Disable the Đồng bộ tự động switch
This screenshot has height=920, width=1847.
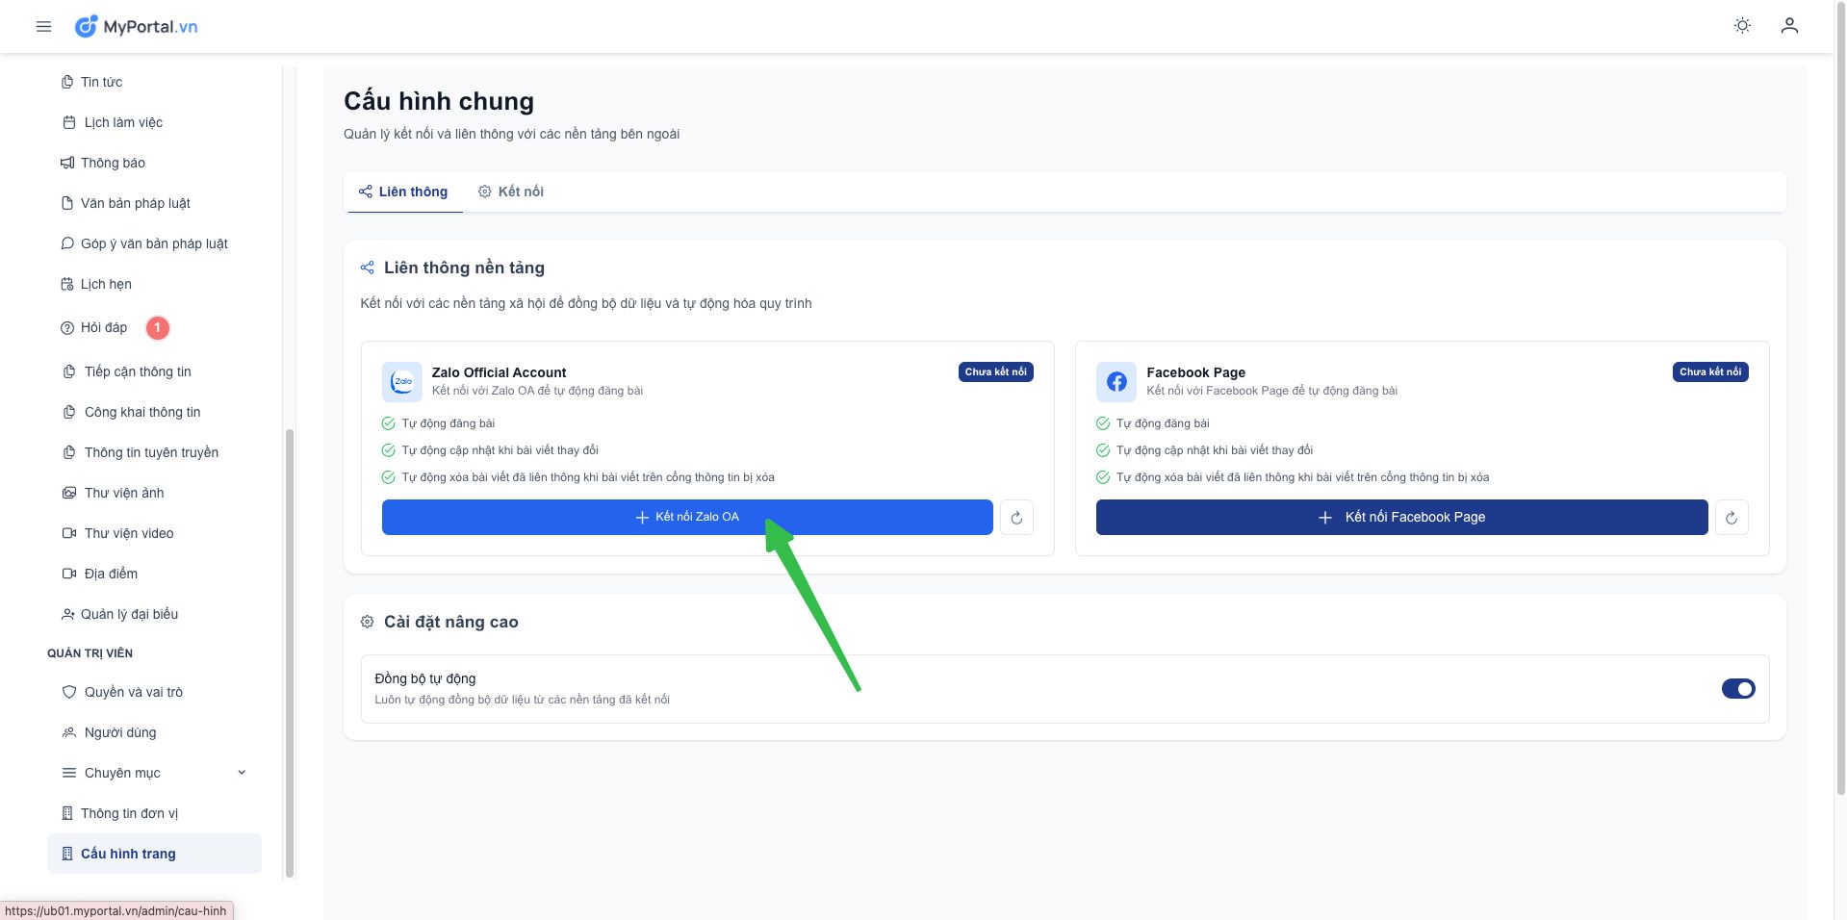click(x=1737, y=689)
